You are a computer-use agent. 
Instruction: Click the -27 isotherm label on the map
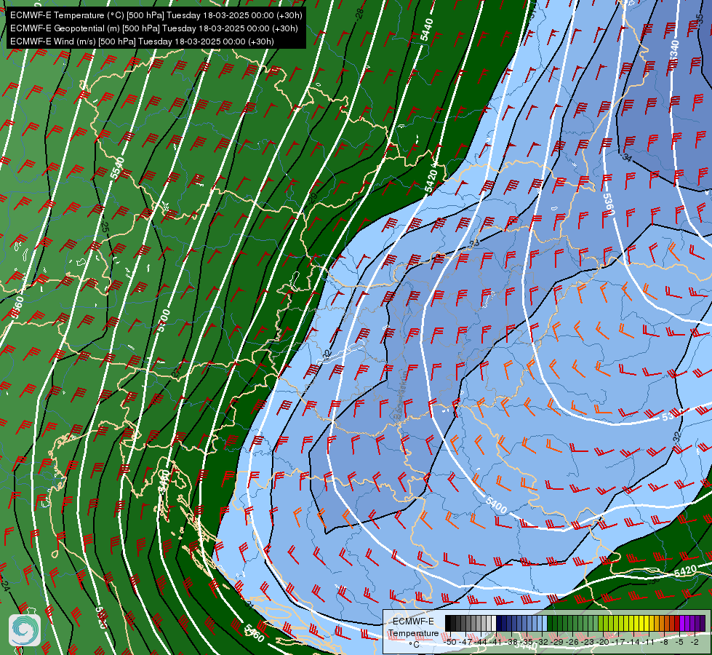(x=176, y=372)
